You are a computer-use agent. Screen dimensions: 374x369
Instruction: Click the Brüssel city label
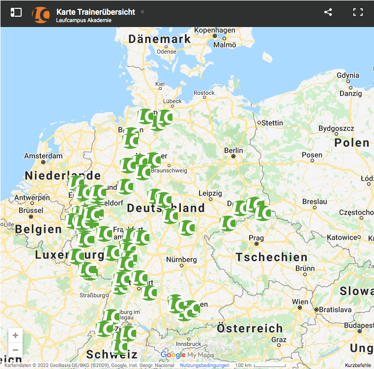tap(31, 210)
